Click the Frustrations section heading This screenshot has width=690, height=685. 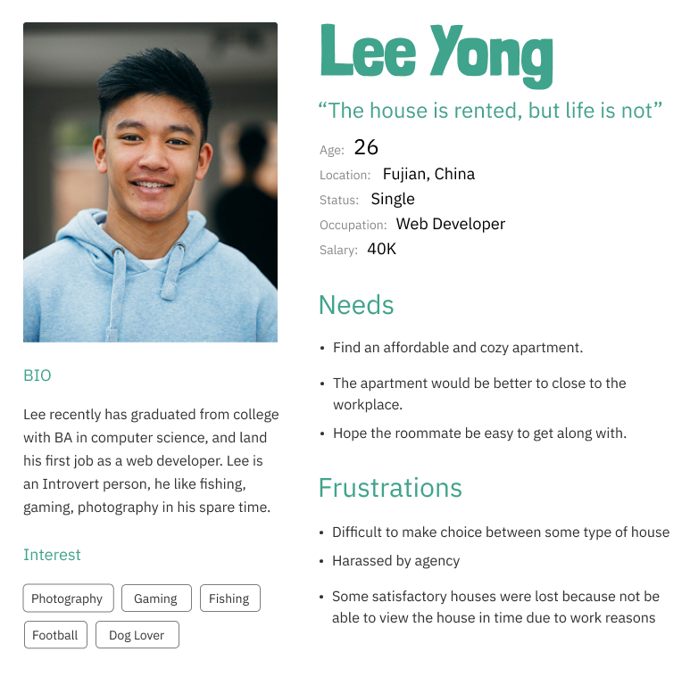point(390,488)
